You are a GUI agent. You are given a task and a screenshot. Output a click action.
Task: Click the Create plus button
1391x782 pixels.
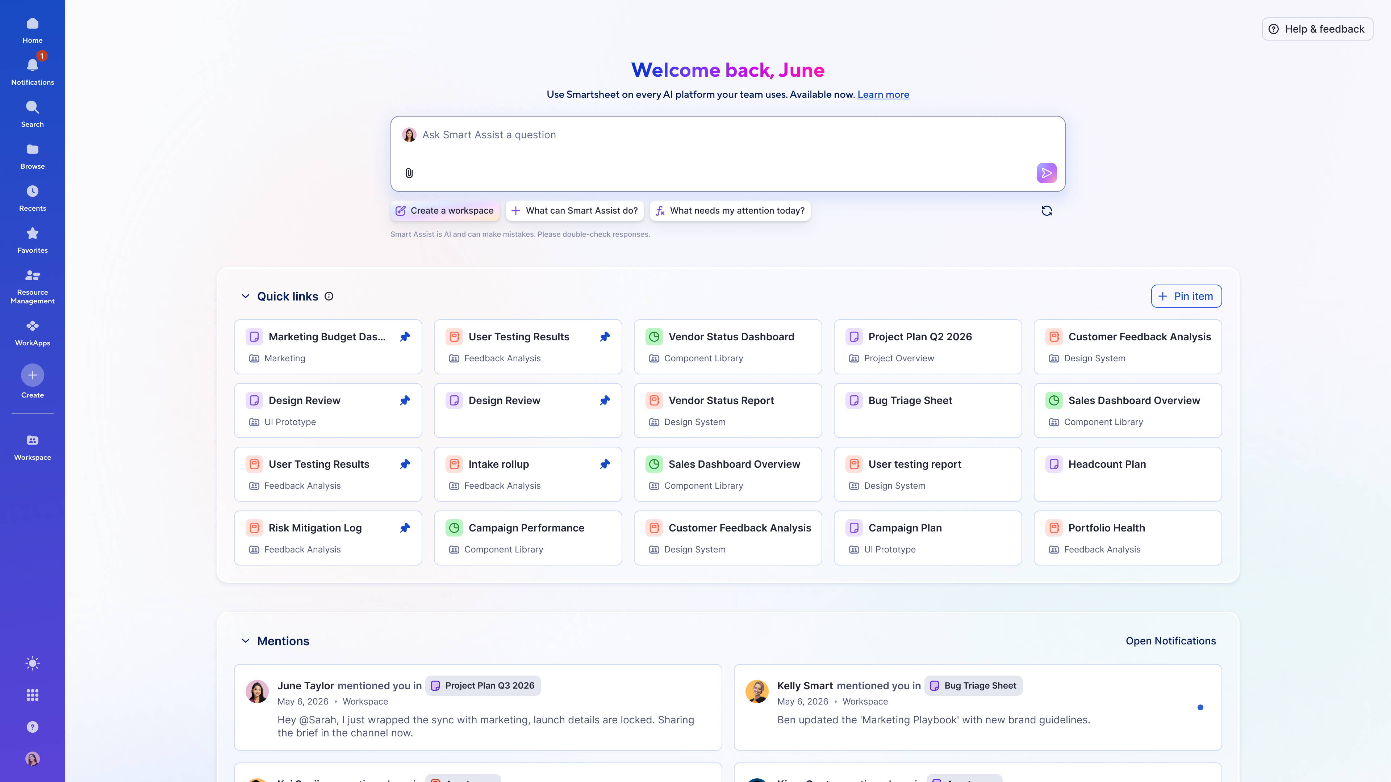coord(32,375)
